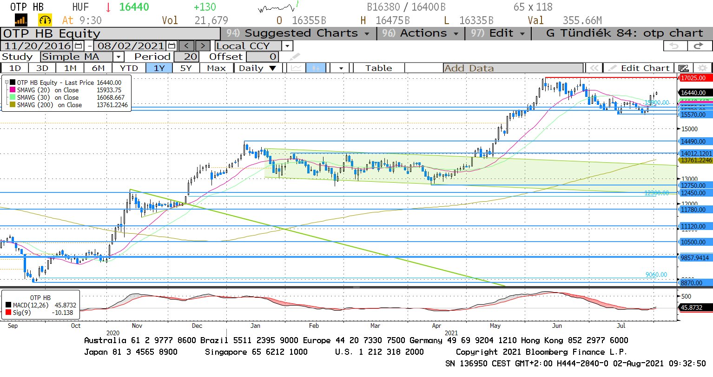Click the start date field 11/20/2016
Screen dimensions: 713x377
pyautogui.click(x=38, y=45)
